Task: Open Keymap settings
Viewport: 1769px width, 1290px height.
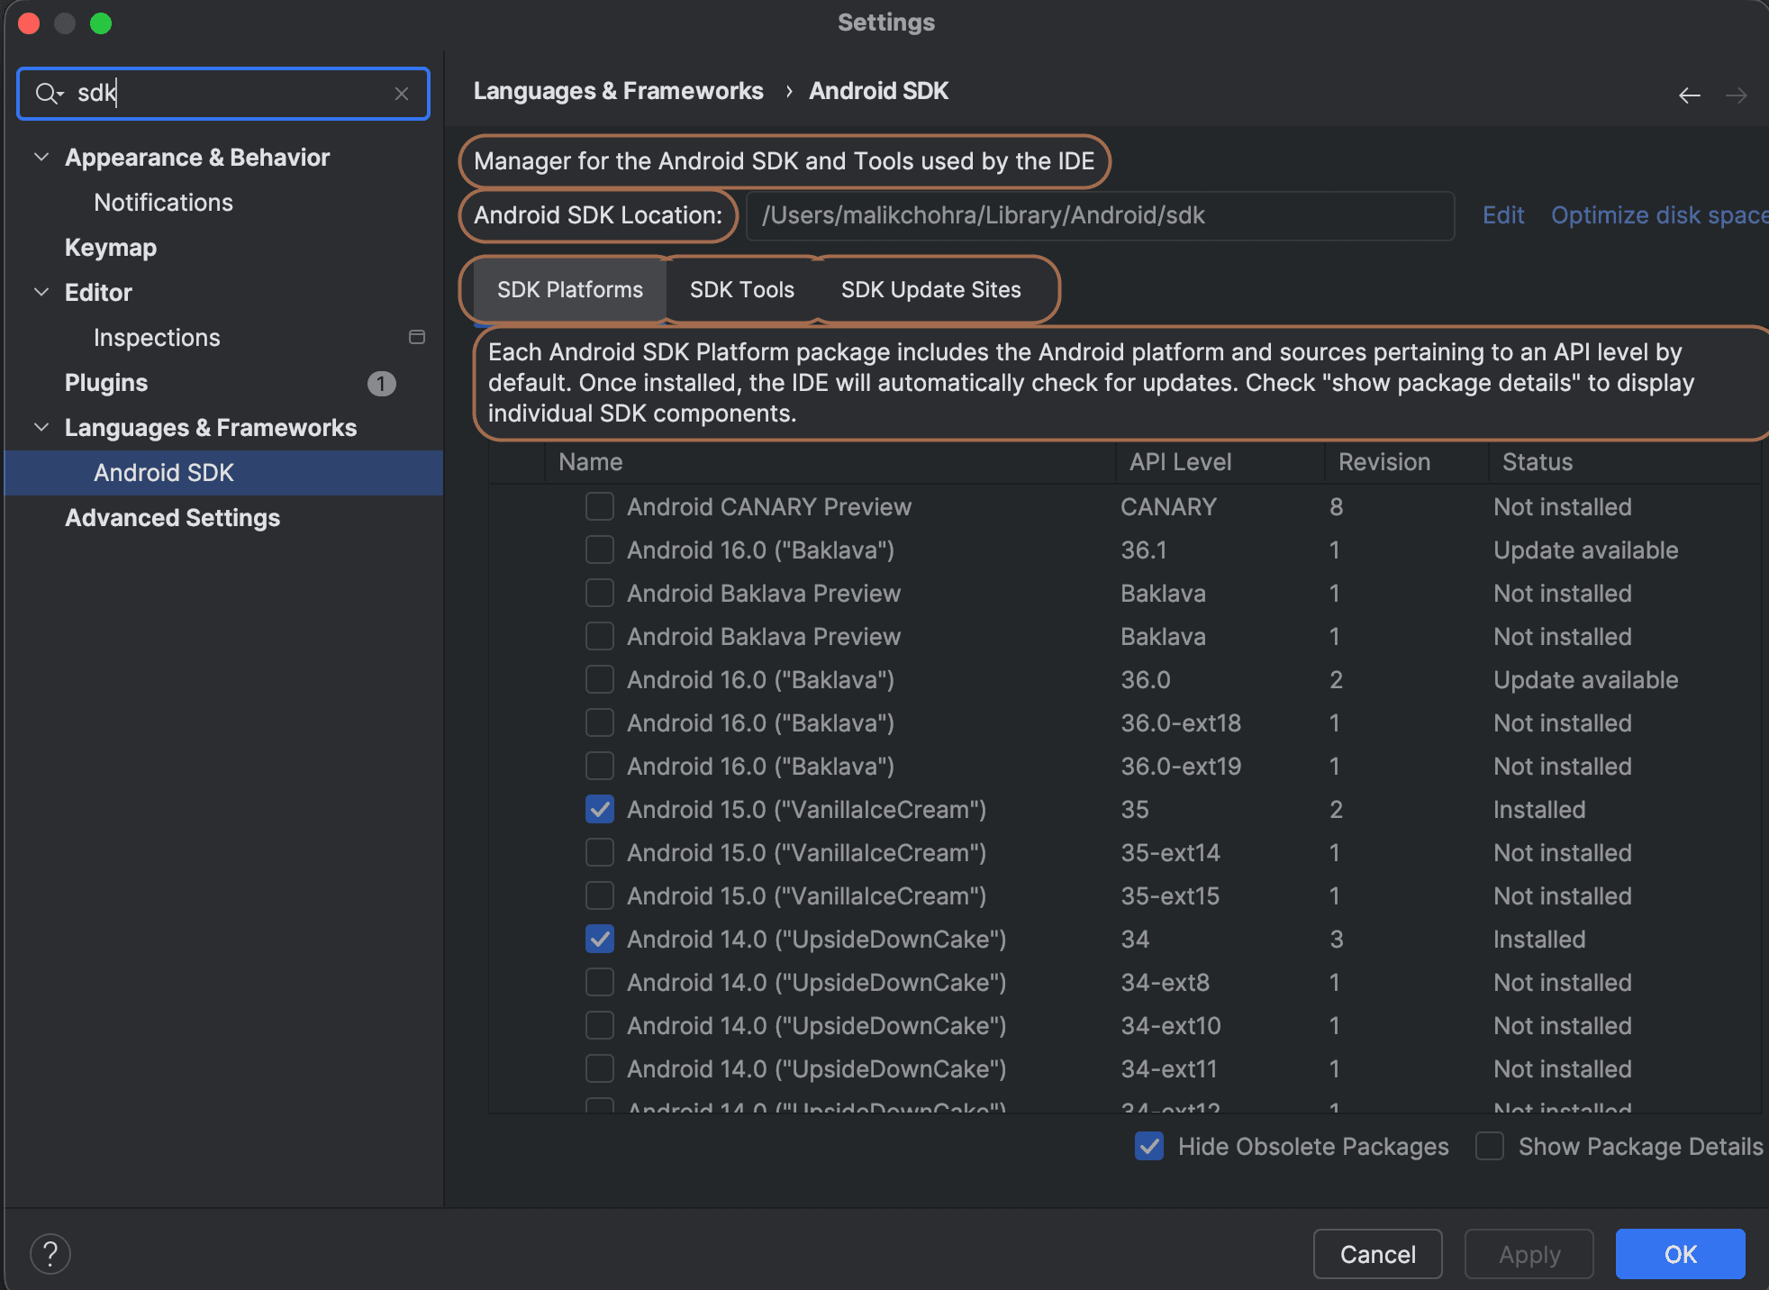Action: (x=111, y=248)
